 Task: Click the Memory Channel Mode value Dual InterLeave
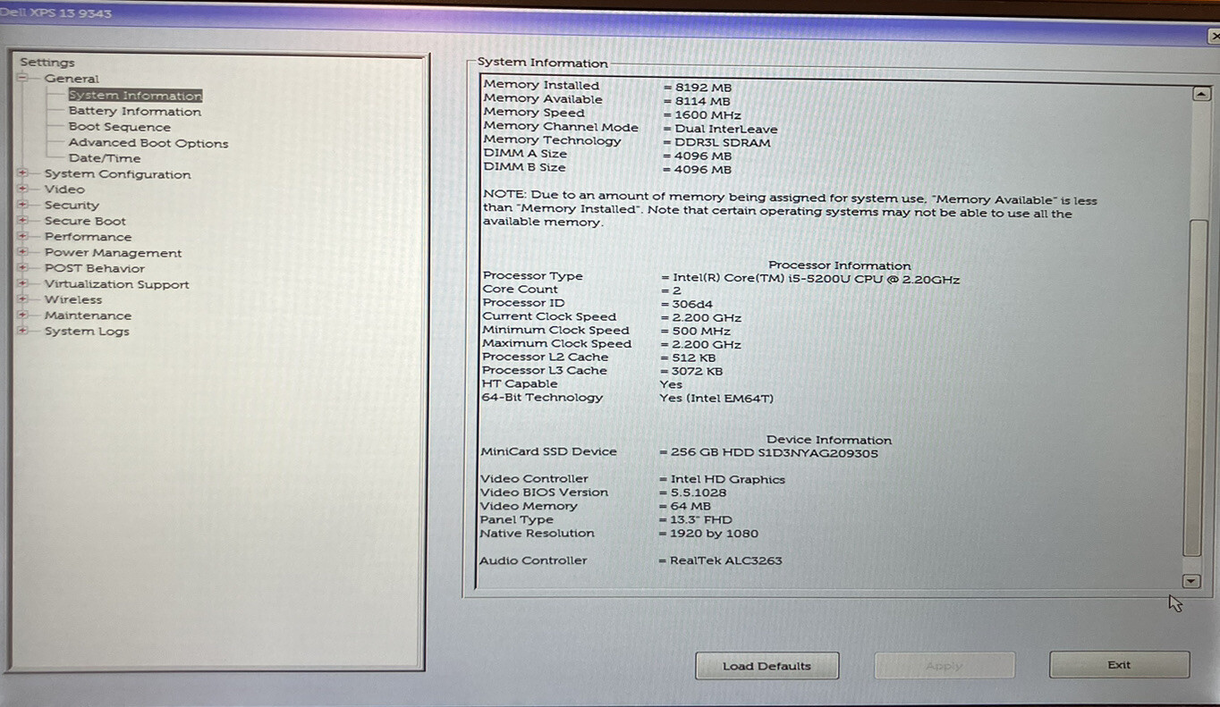726,129
